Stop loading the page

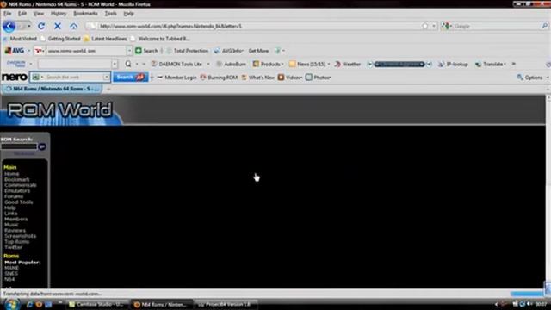(x=58, y=26)
